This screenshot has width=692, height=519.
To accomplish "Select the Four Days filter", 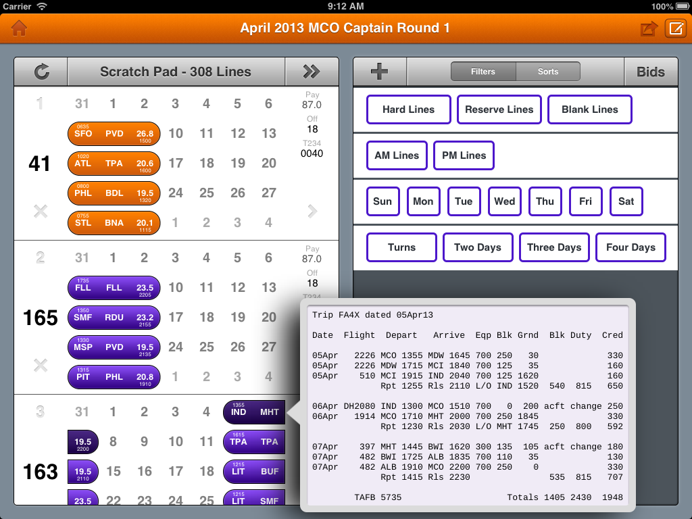I will click(631, 247).
